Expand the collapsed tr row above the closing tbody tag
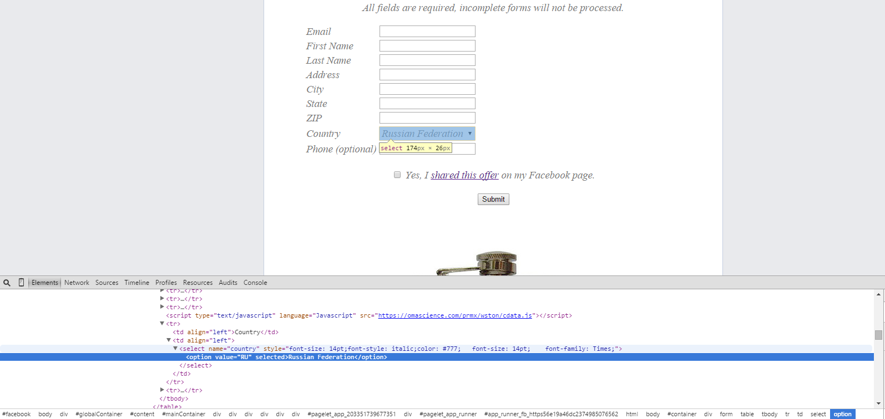885x419 pixels. [162, 390]
